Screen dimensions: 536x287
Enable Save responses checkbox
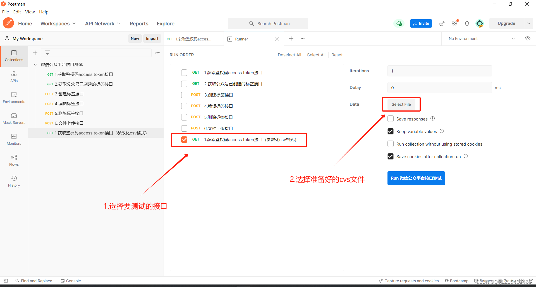[x=391, y=119]
